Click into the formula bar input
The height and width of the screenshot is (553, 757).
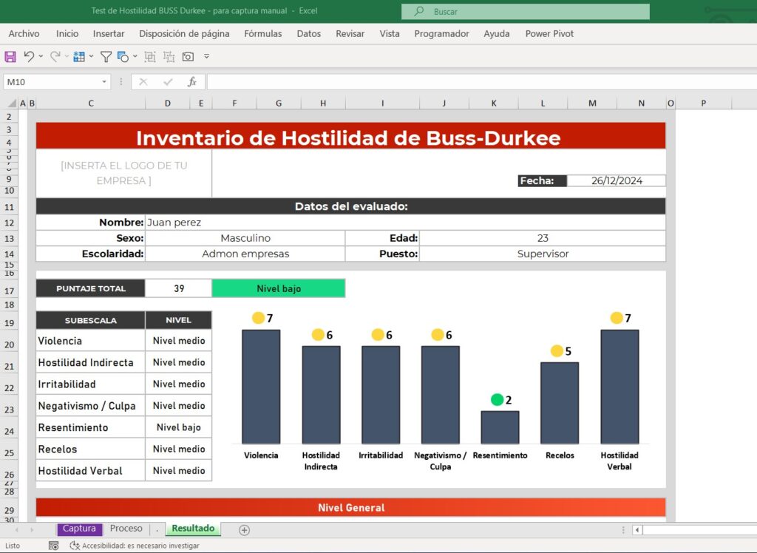click(482, 82)
